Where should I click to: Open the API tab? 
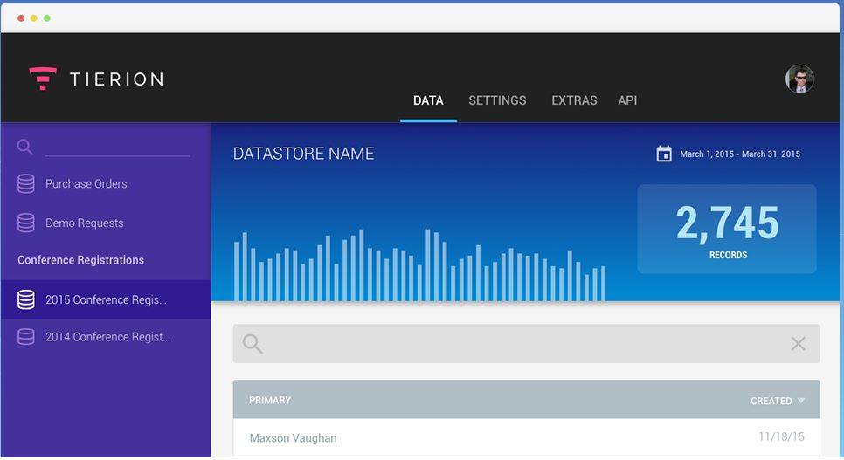pos(627,100)
